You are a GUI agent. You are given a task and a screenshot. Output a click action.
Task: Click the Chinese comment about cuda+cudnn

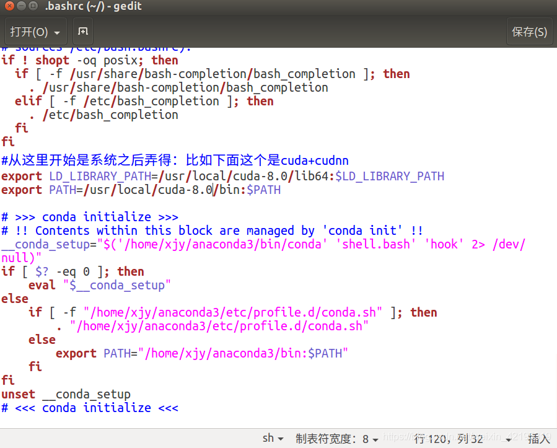[x=175, y=160]
